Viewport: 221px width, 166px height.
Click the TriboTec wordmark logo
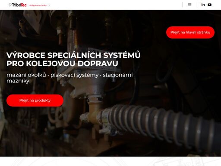point(19,5)
